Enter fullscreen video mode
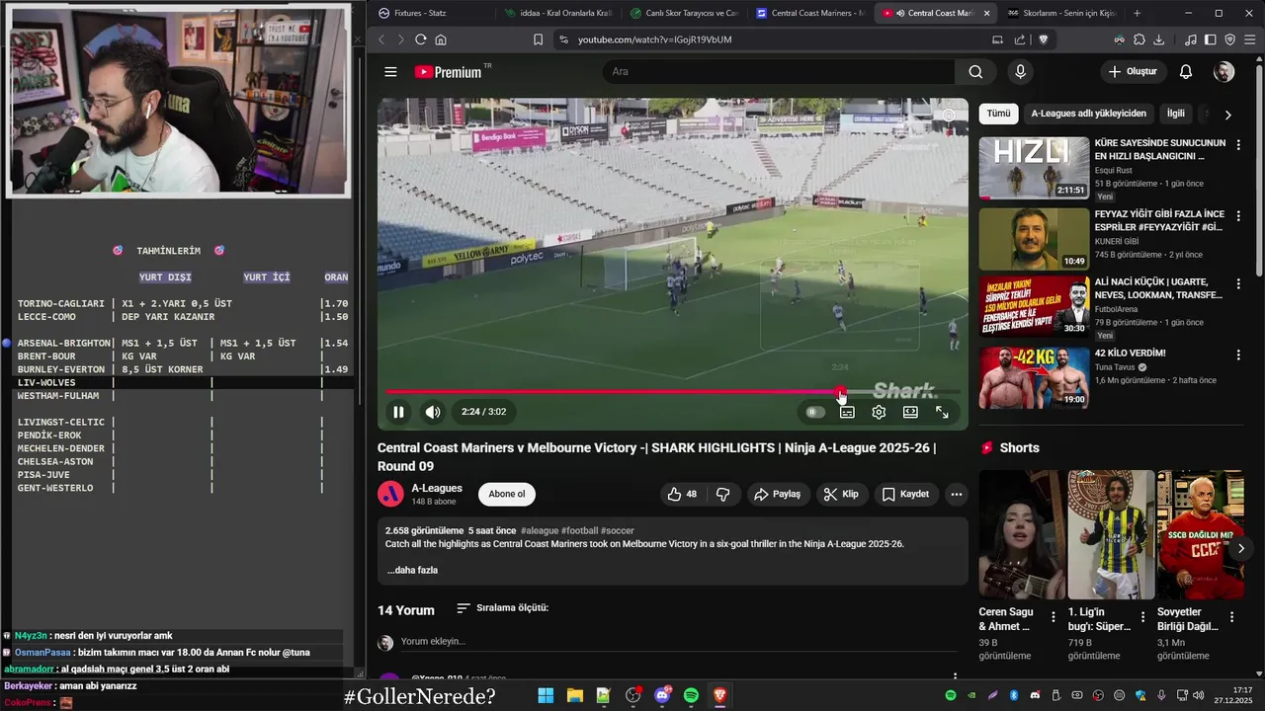The height and width of the screenshot is (711, 1265). coord(942,412)
